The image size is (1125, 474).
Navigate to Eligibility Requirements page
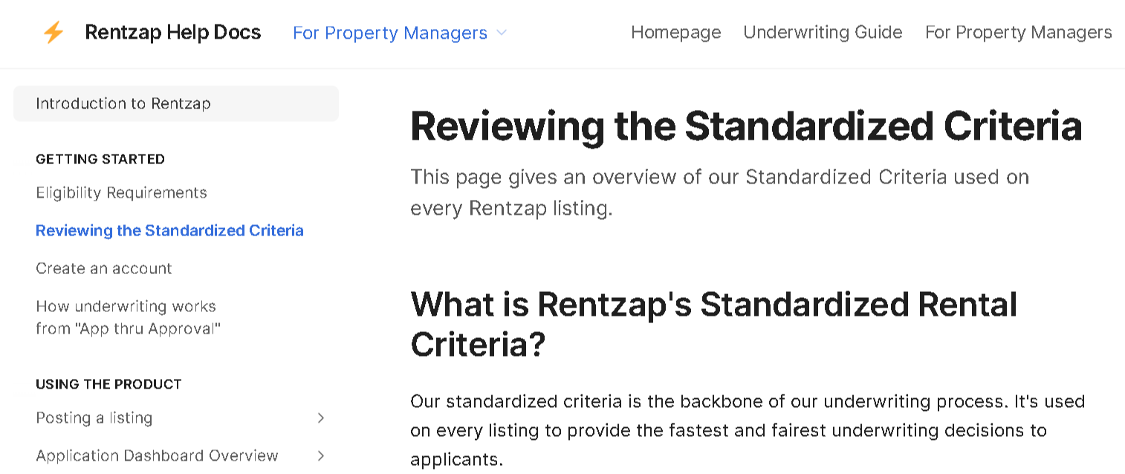(x=121, y=193)
